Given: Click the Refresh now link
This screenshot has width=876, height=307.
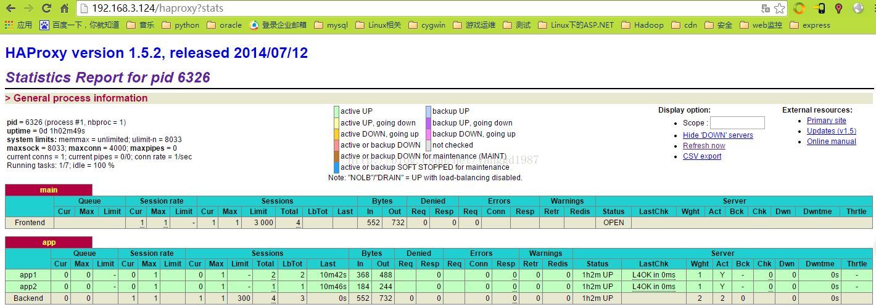Looking at the screenshot, I should point(704,146).
